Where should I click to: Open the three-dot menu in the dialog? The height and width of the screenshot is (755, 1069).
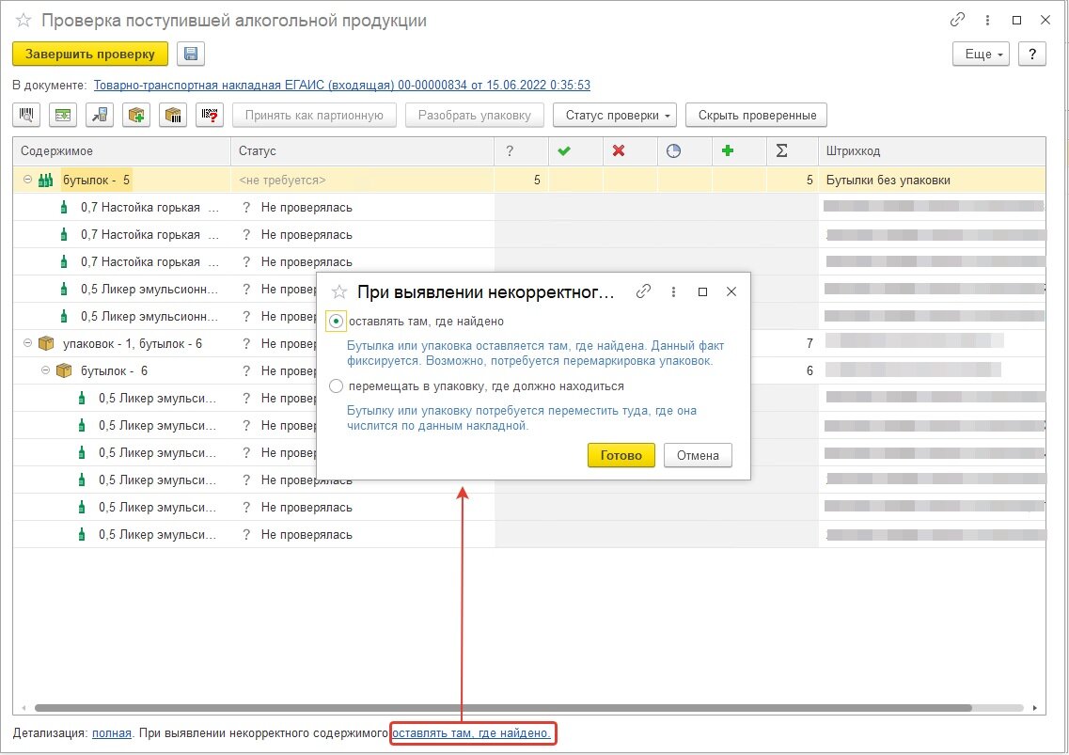673,291
